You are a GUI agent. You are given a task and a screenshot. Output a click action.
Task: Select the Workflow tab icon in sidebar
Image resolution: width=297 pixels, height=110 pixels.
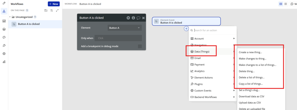point(4,11)
